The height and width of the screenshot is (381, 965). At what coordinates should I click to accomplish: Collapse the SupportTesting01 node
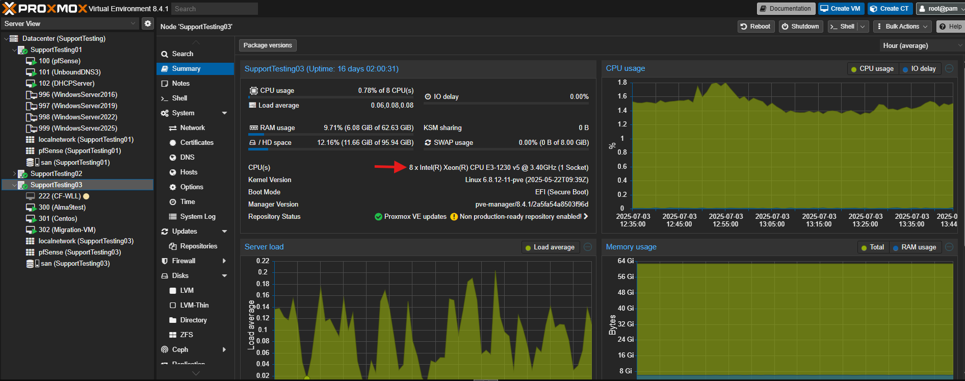tap(14, 49)
